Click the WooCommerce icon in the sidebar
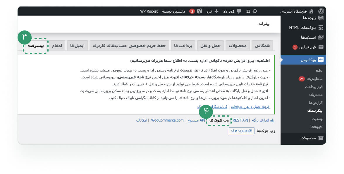344x174 pixels. 321,60
